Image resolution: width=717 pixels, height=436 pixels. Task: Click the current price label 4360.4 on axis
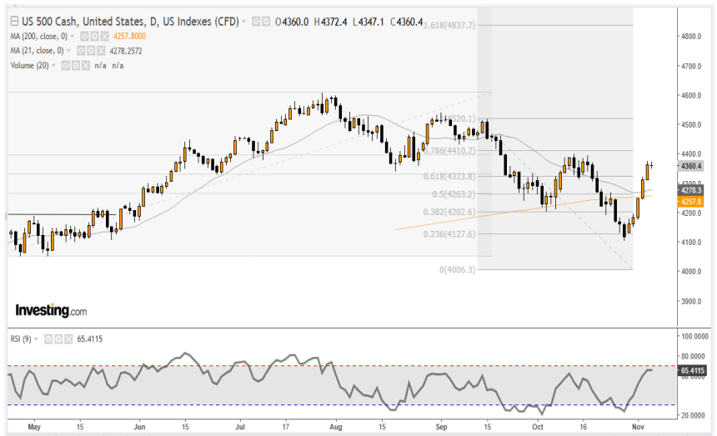(690, 166)
